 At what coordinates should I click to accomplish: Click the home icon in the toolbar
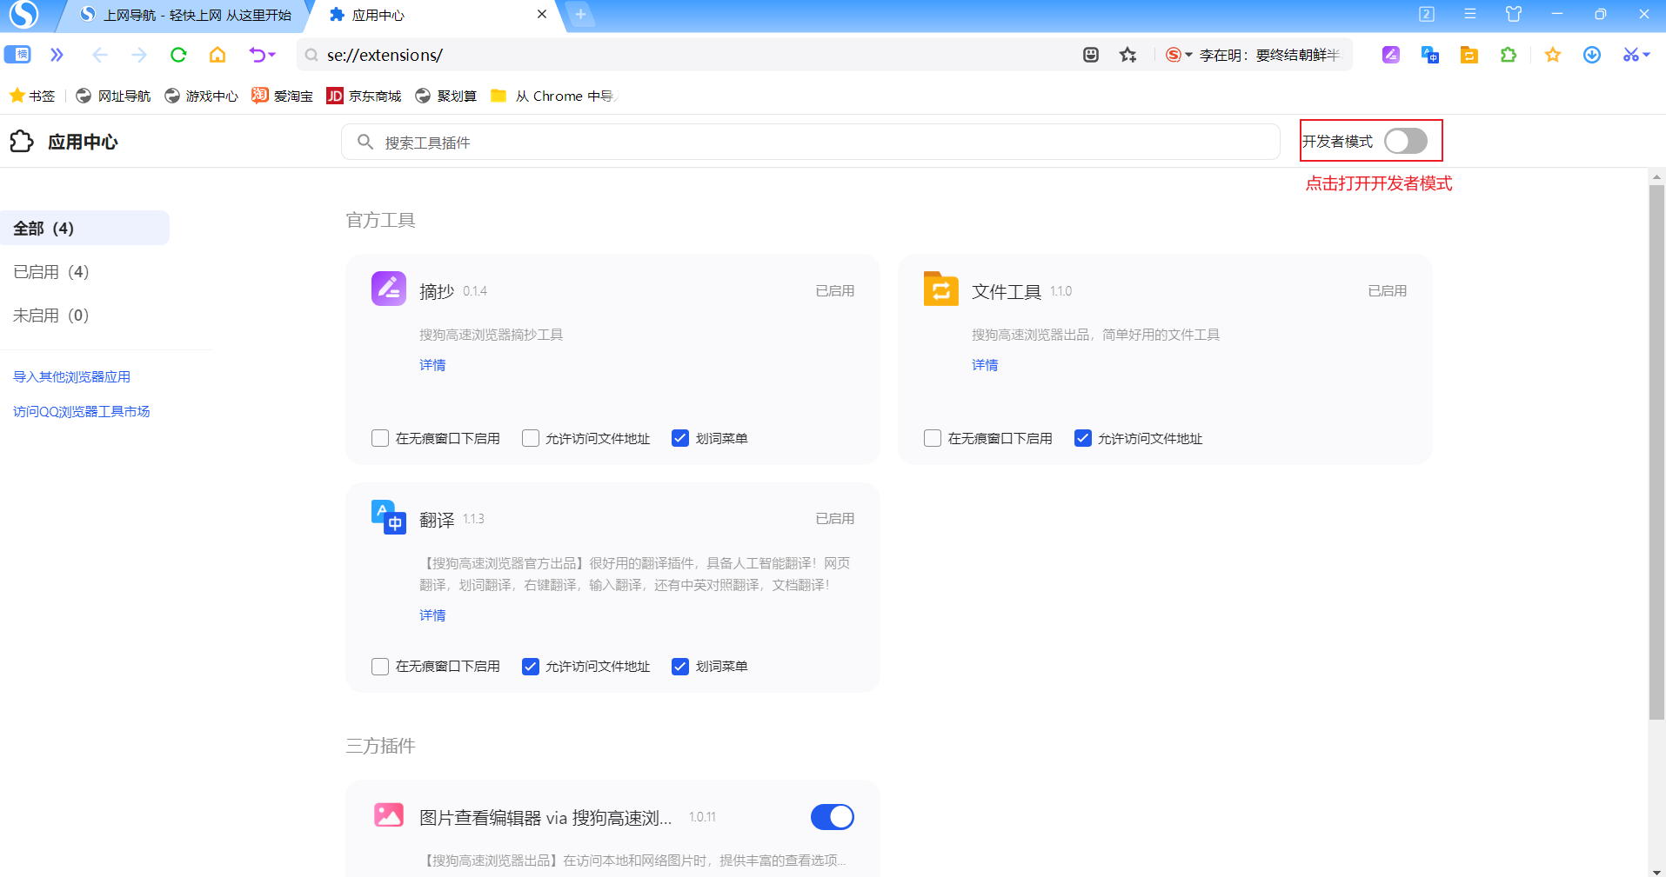coord(217,55)
